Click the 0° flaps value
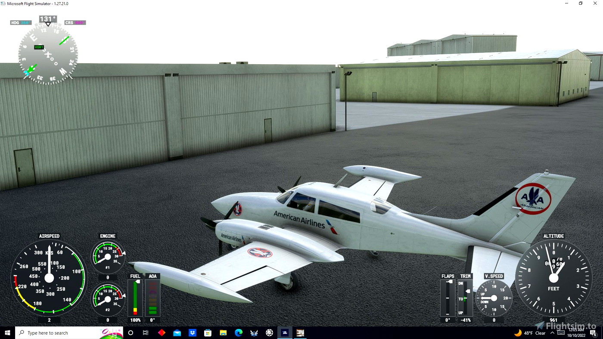The height and width of the screenshot is (339, 603). click(448, 320)
